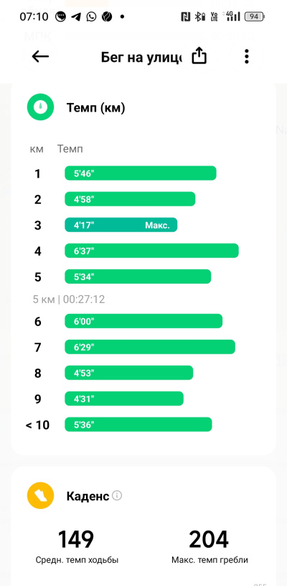
Task: Open the three-dot more options menu
Action: [x=246, y=56]
